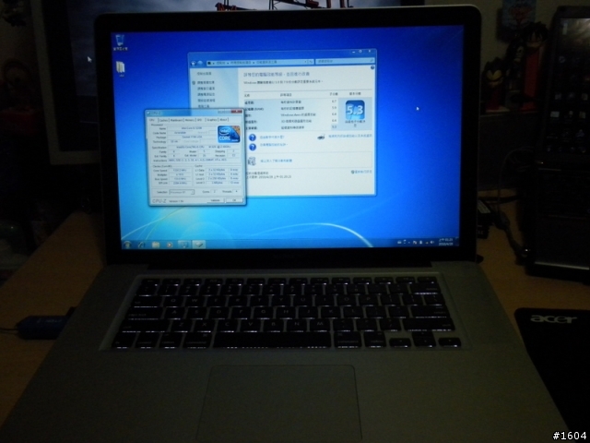Click the re-run assessment link with shield
Screen dimensions: 590x443
click(361, 172)
